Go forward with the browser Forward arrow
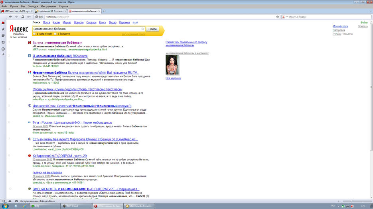This screenshot has height=209, width=373. [16, 17]
